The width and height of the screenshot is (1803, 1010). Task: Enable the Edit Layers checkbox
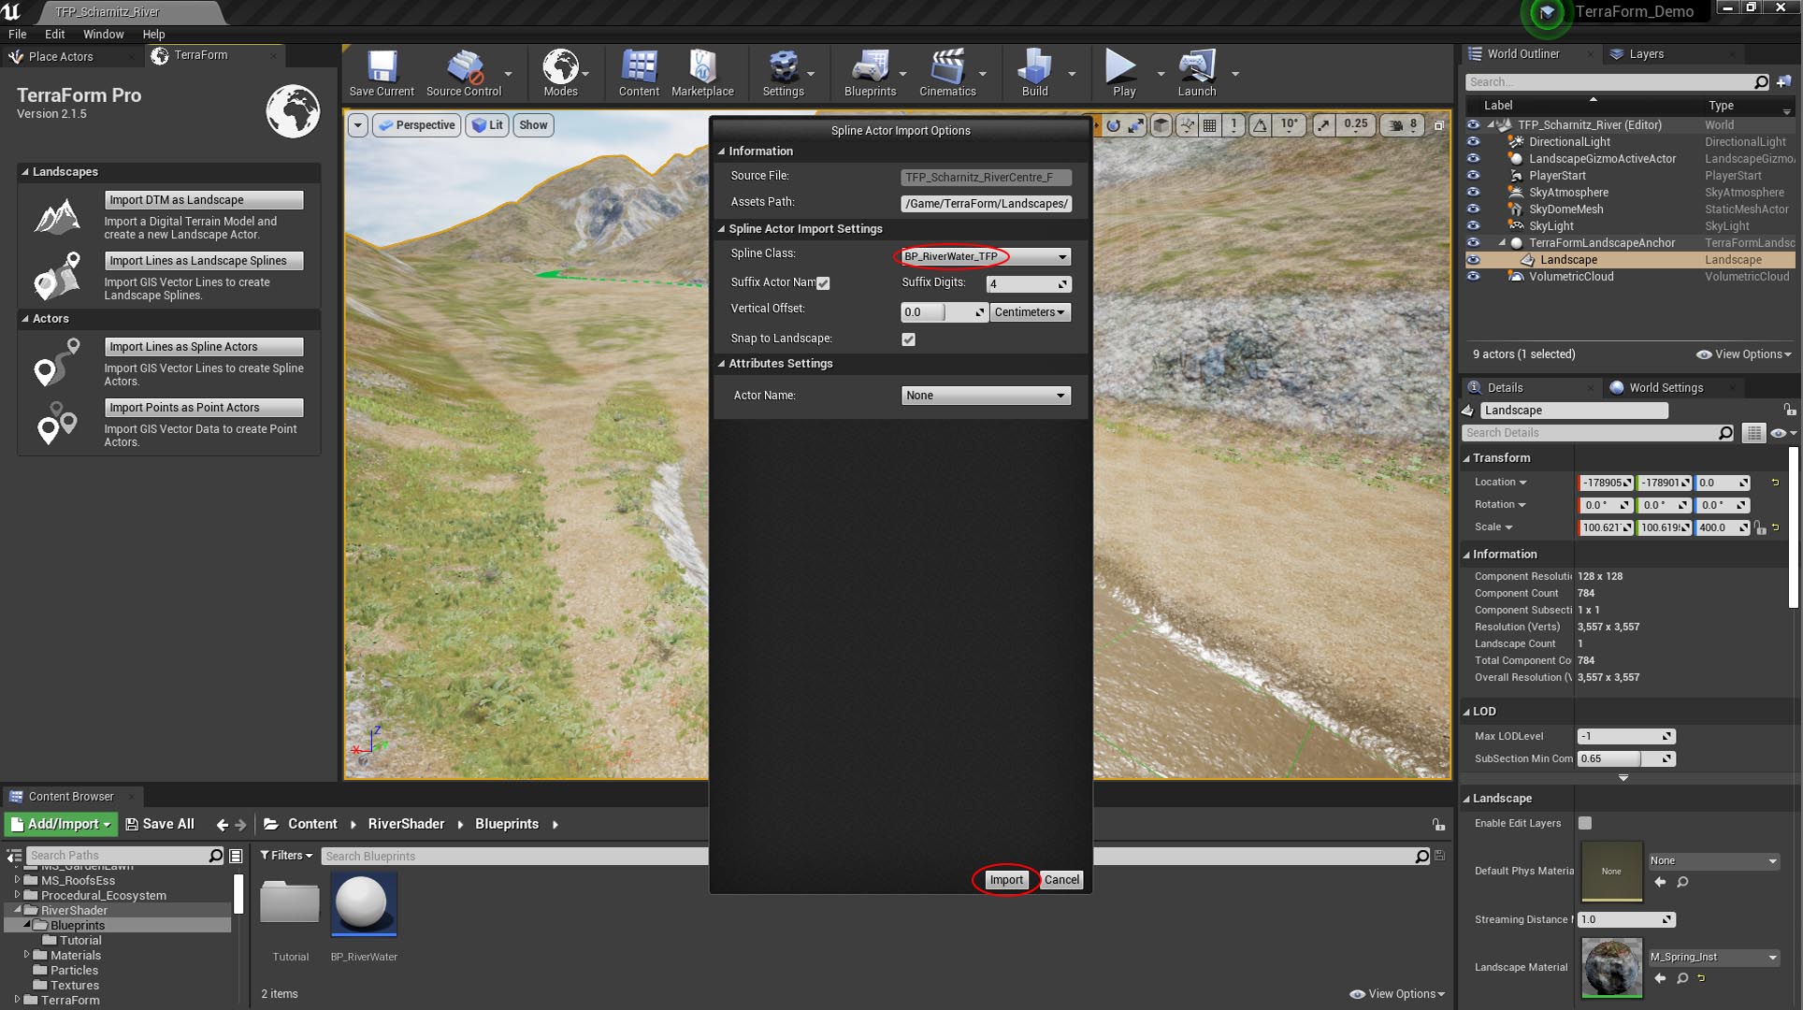(1585, 824)
